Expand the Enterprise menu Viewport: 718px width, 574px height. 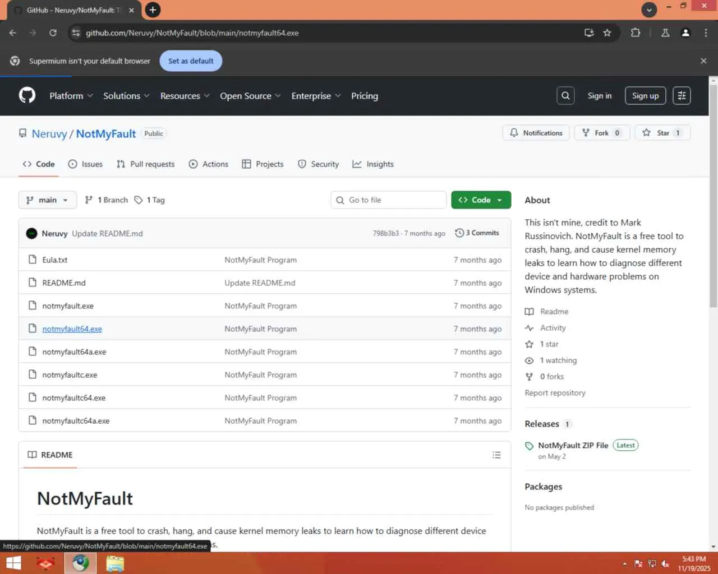click(316, 96)
